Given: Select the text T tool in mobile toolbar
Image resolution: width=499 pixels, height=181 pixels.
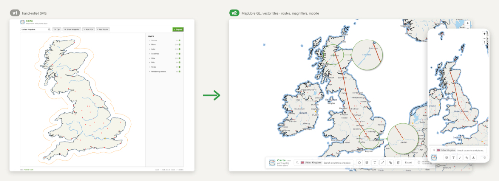Looking at the screenshot, I should click(454, 158).
